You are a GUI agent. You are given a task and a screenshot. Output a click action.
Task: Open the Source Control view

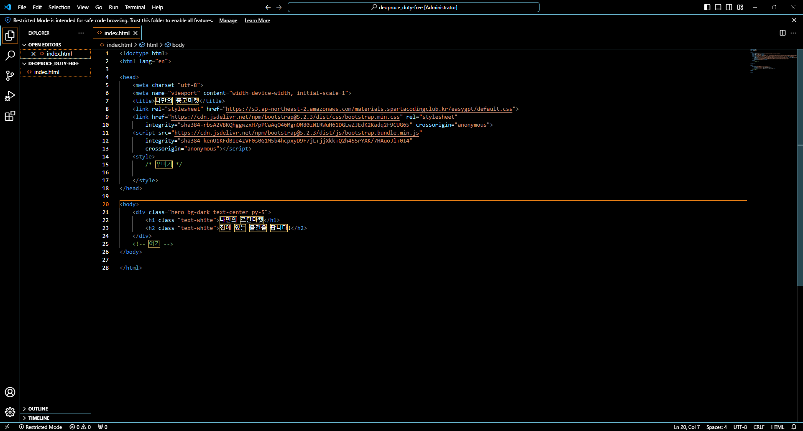[10, 76]
